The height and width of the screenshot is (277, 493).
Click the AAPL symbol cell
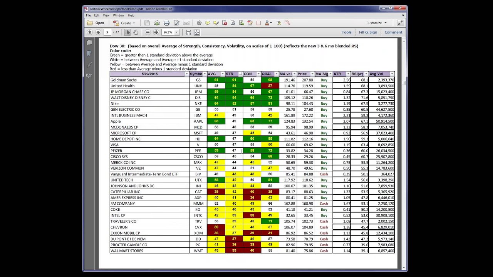tap(198, 121)
